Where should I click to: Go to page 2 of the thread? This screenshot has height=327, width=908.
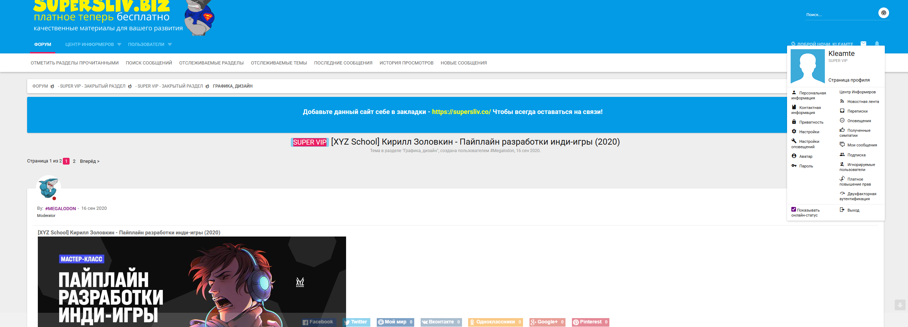[x=74, y=161]
